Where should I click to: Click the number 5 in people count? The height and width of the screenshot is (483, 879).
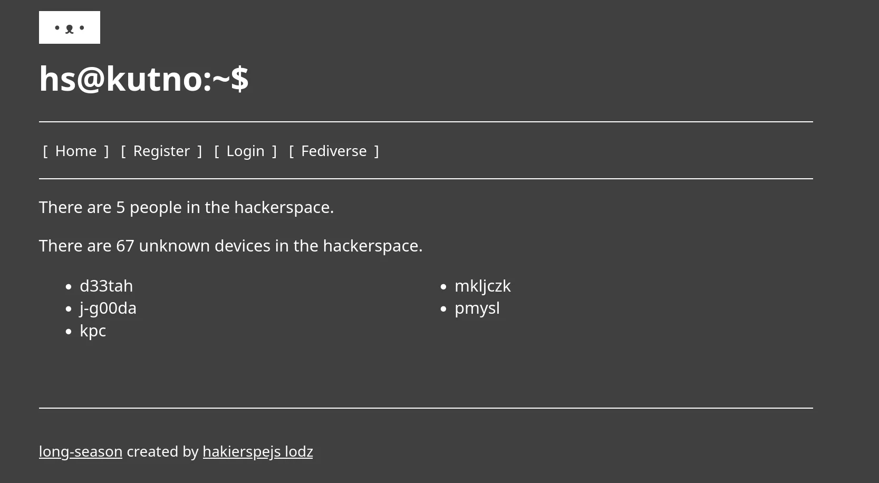click(x=121, y=207)
